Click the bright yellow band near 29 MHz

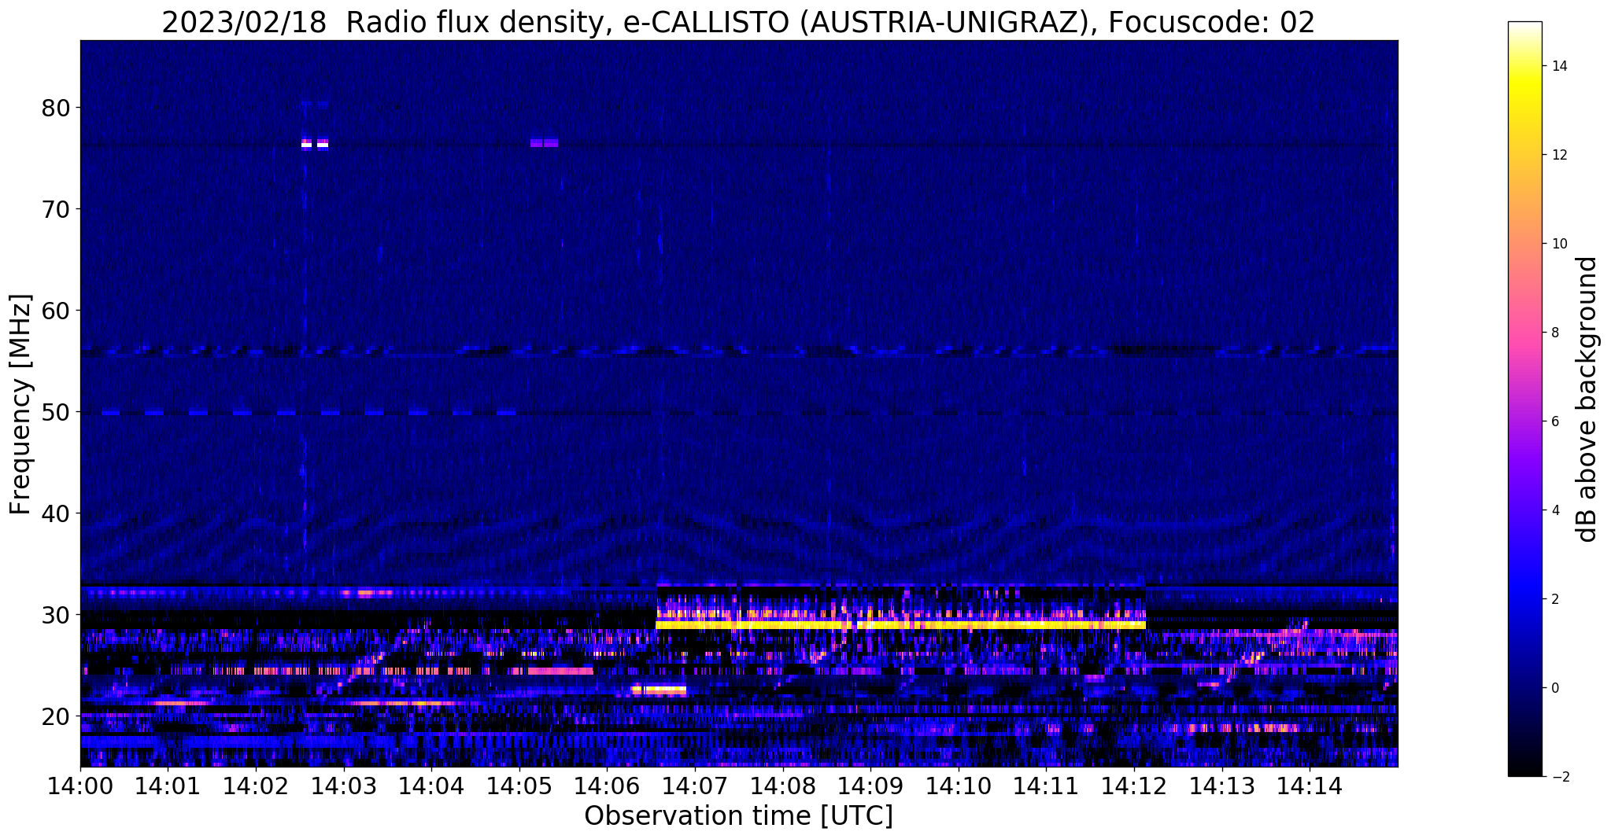click(900, 624)
